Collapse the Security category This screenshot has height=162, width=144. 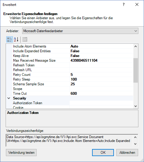point(9,98)
